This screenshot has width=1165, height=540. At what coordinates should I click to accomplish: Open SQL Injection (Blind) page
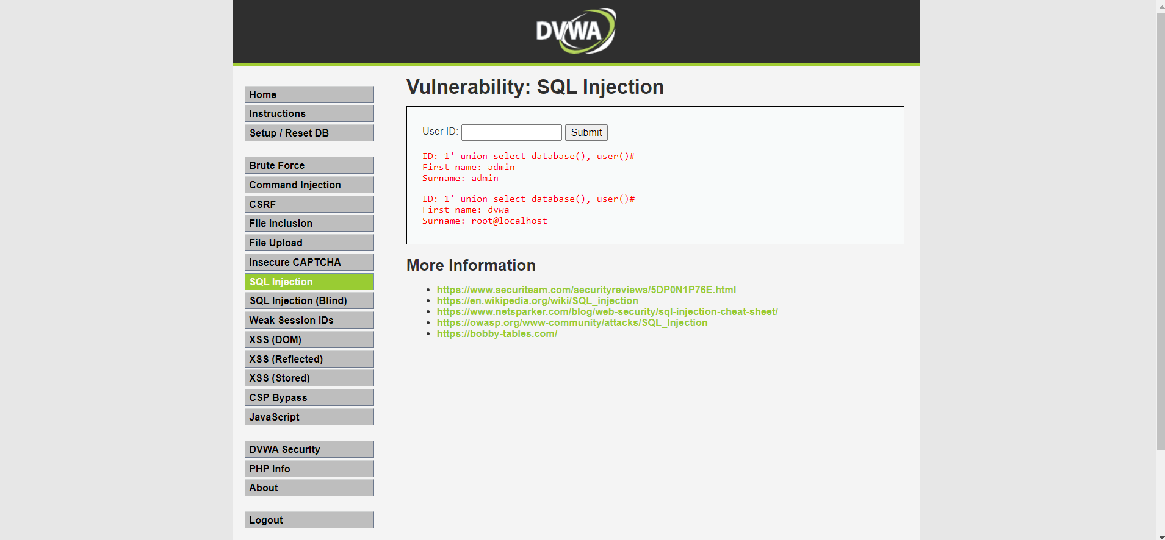[x=309, y=300]
